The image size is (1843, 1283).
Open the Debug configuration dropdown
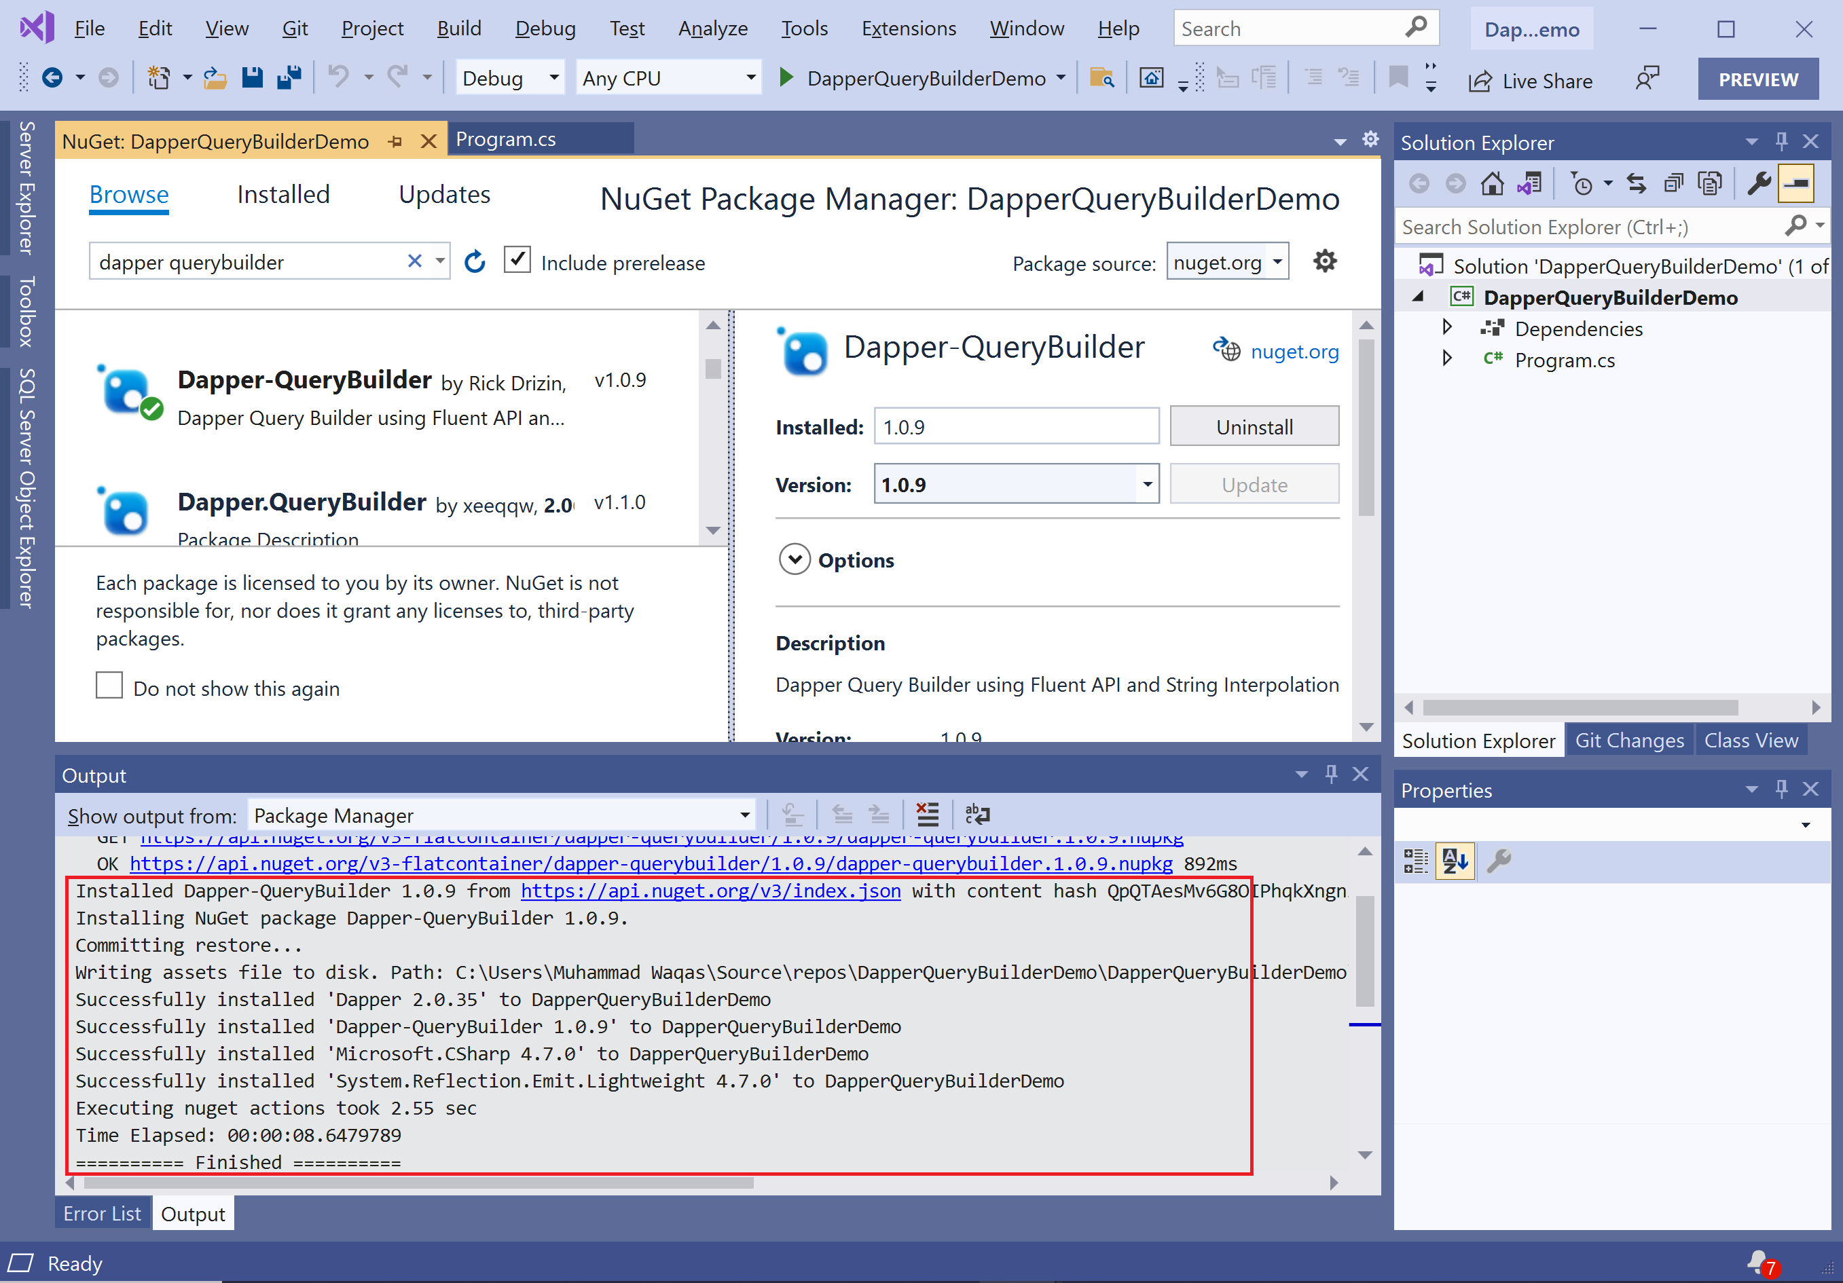point(554,78)
